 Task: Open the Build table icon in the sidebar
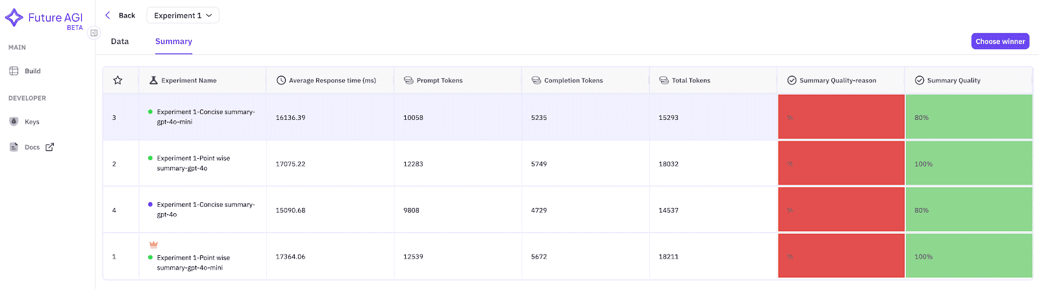14,71
